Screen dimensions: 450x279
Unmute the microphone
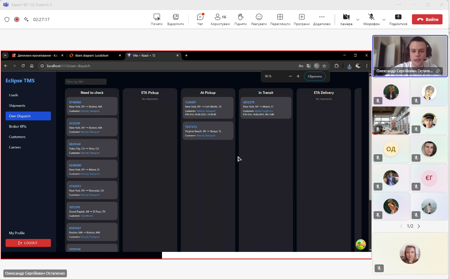pyautogui.click(x=371, y=19)
